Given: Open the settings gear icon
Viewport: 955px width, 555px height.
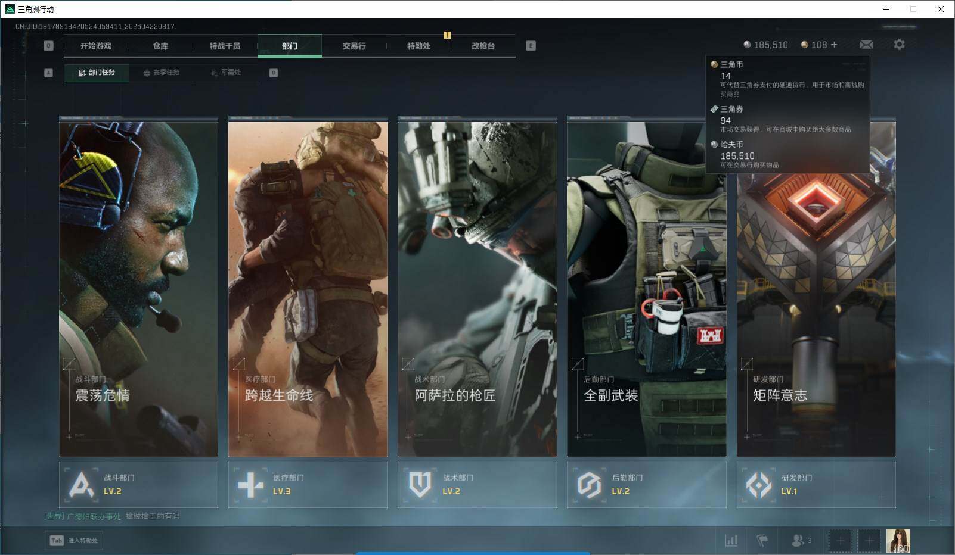Looking at the screenshot, I should click(899, 45).
